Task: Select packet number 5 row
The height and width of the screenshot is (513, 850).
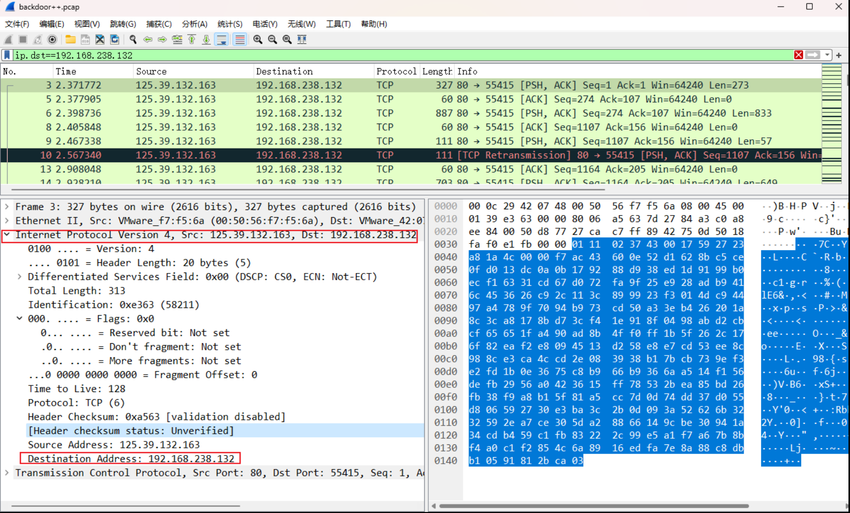Action: pos(411,99)
